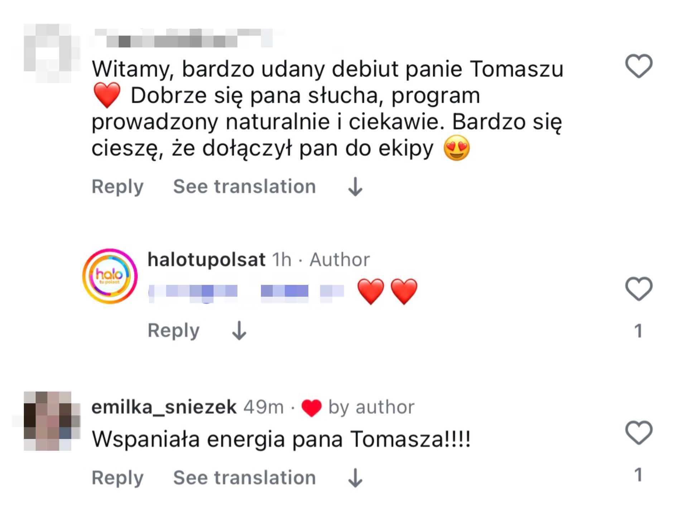Click down arrow under the Witamy comment
688x516 pixels.
pos(355,187)
